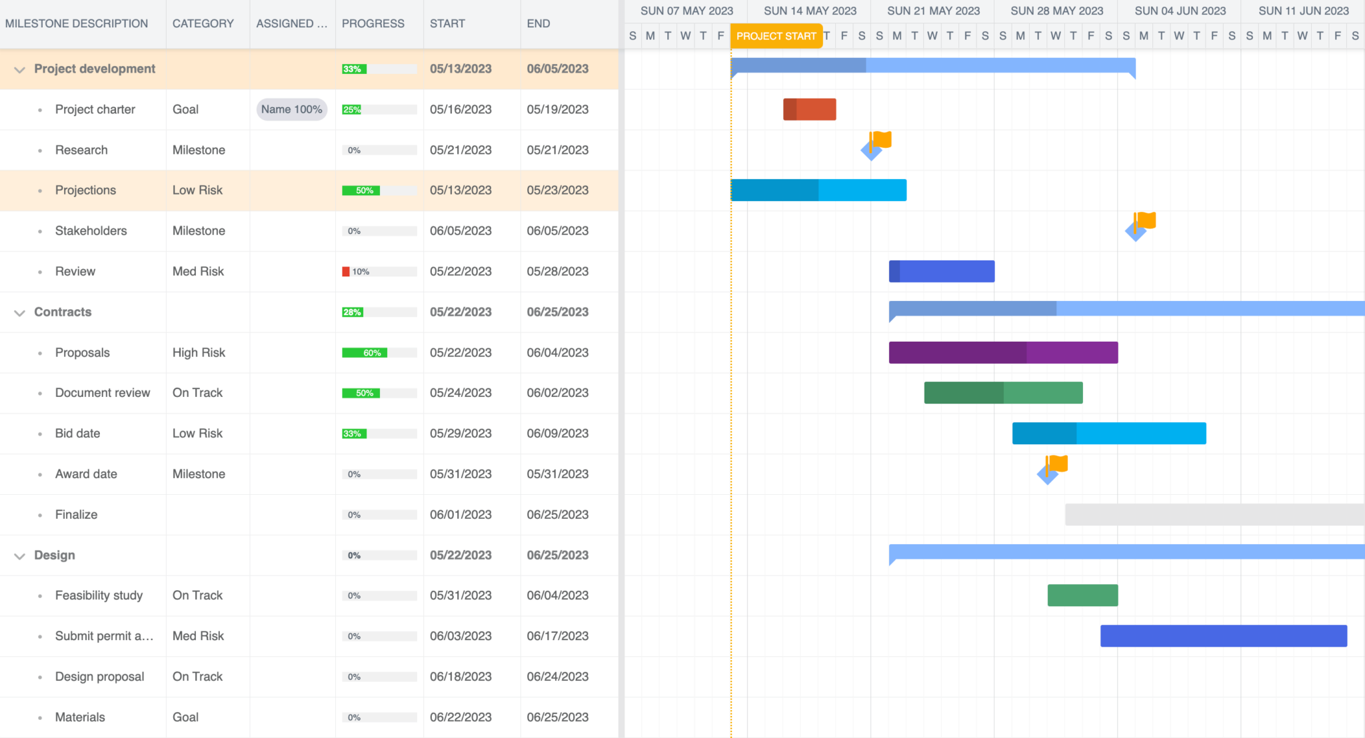
Task: Select the Feasibility study green bar
Action: click(1082, 595)
